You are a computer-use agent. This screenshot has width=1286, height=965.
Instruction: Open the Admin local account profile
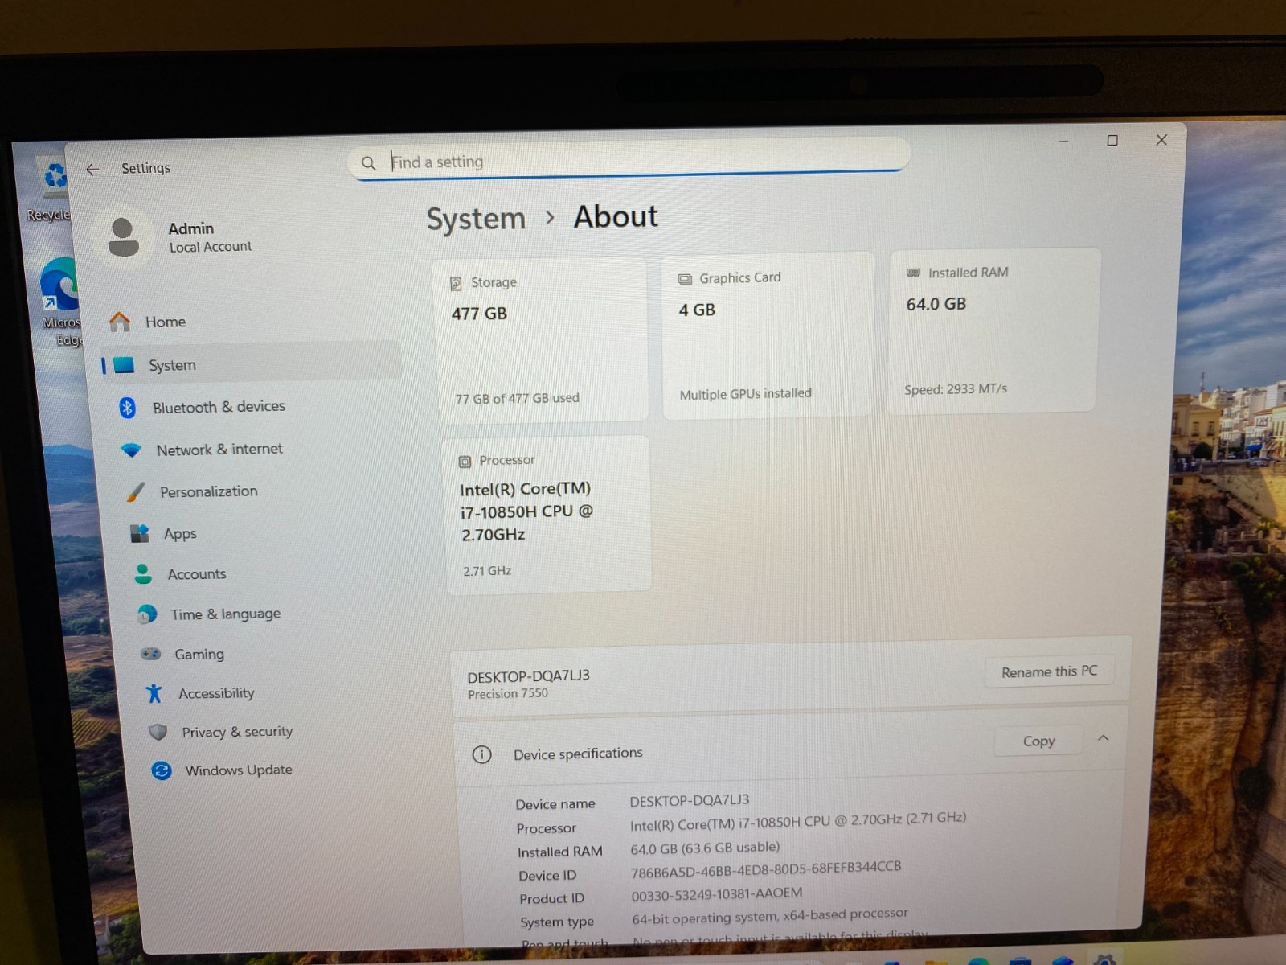click(x=174, y=237)
